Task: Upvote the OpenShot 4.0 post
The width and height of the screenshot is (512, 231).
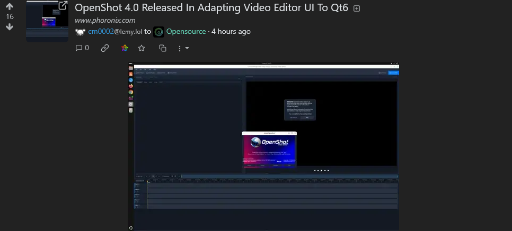Action: [x=10, y=6]
